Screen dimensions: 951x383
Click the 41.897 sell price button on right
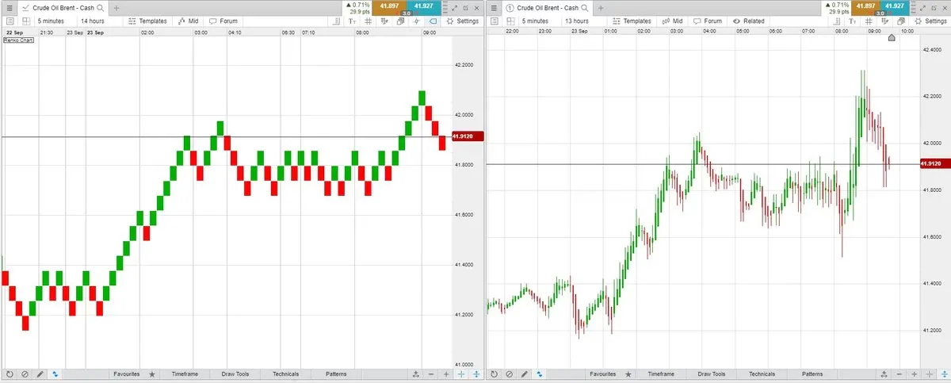coord(868,6)
